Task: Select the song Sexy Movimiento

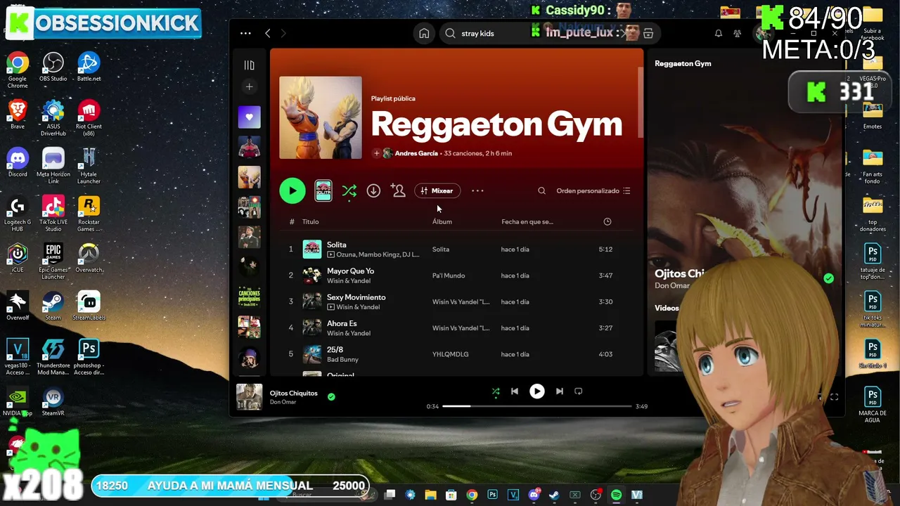Action: pos(356,297)
